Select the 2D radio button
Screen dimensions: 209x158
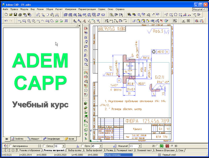[x=157, y=146]
